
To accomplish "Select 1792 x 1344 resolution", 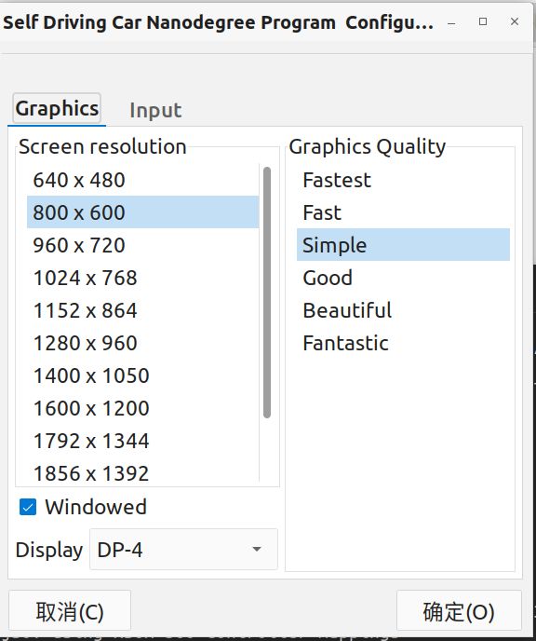I will (x=143, y=441).
